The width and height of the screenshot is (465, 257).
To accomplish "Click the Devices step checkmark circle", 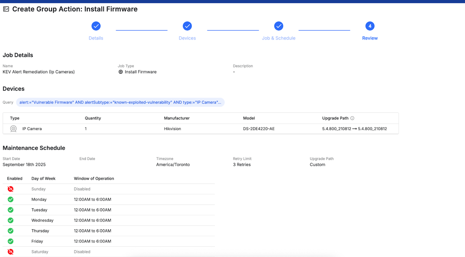I will click(x=187, y=26).
